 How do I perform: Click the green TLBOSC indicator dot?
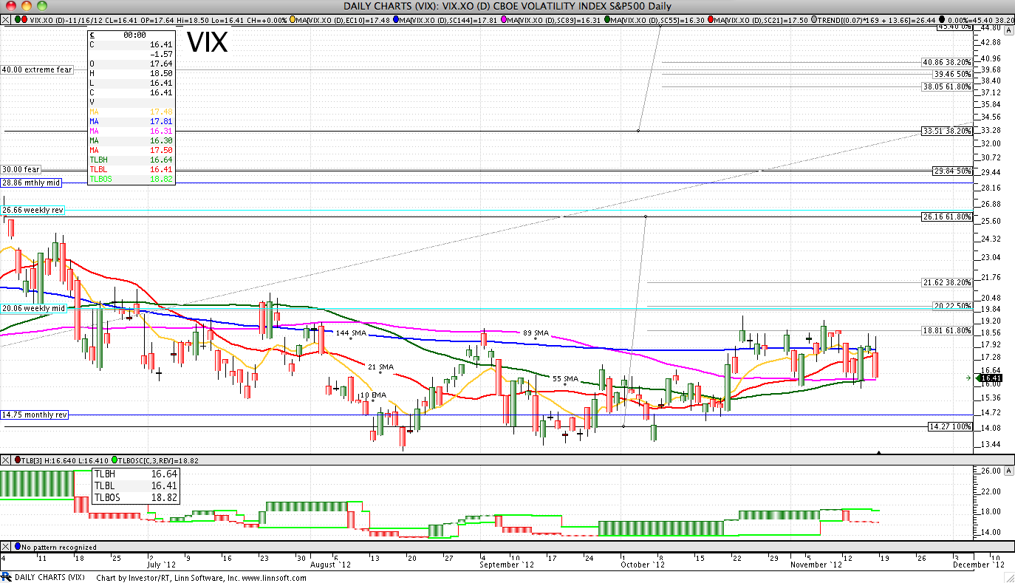(x=113, y=460)
